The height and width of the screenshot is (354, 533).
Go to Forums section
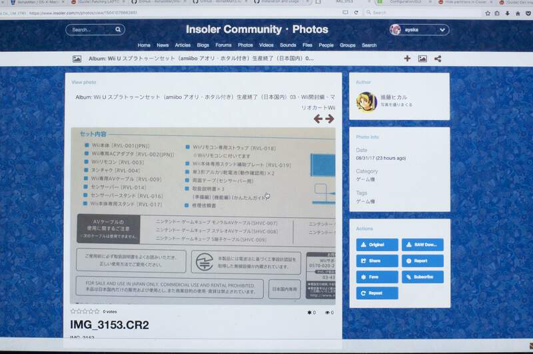223,45
